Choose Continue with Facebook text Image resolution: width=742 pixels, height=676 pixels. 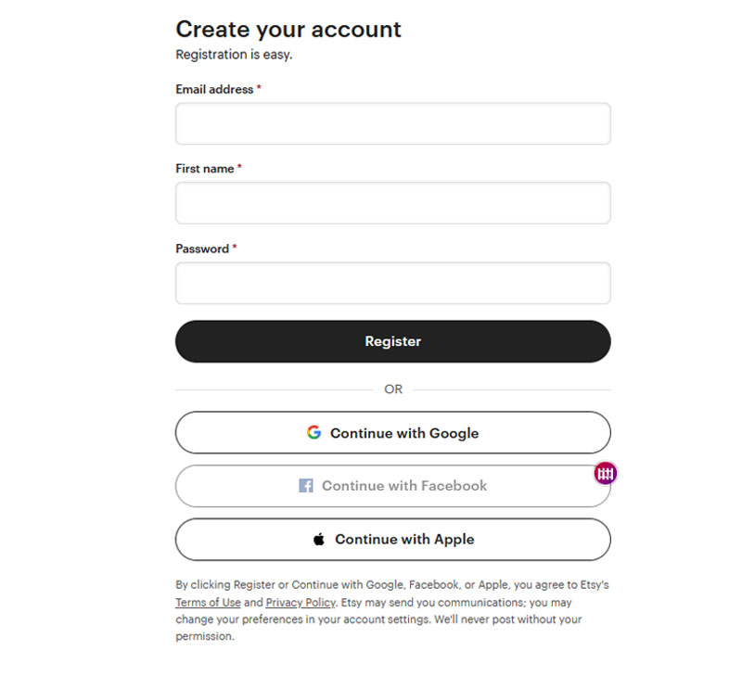point(404,486)
